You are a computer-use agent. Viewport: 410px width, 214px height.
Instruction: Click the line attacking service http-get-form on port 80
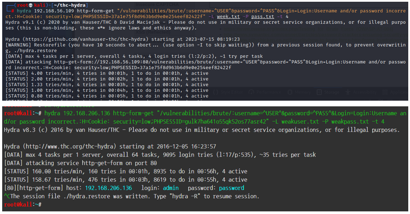81,163
